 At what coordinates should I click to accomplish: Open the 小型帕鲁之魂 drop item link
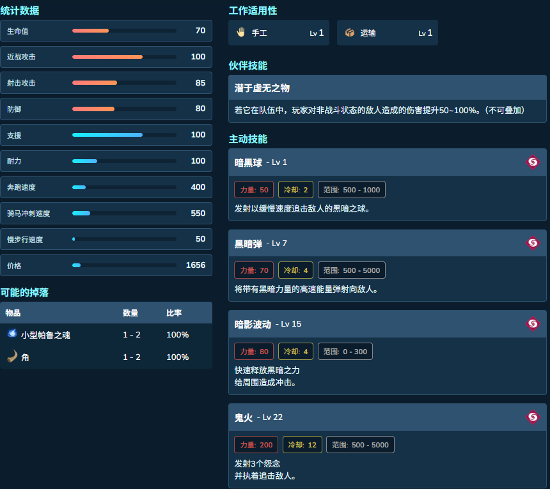(45, 335)
